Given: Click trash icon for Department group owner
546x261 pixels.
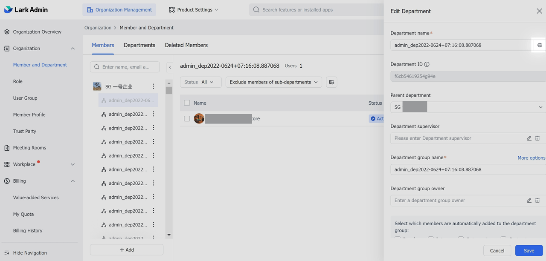Looking at the screenshot, I should tap(537, 201).
